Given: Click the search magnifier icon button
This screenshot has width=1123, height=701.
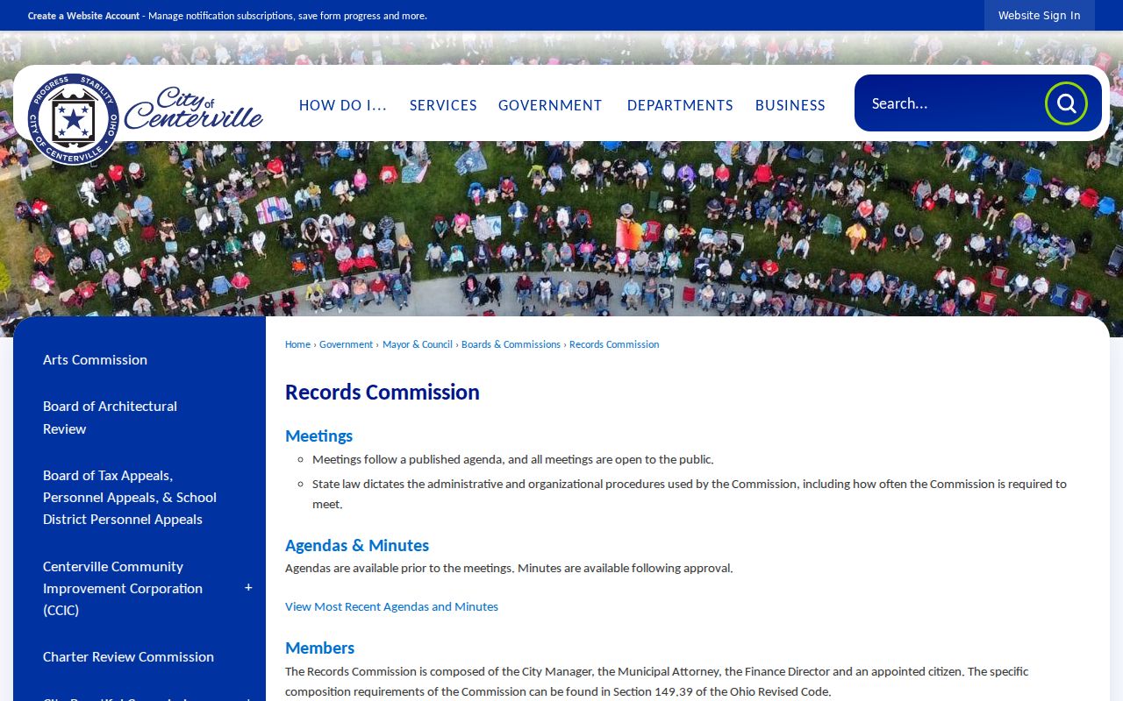Looking at the screenshot, I should pyautogui.click(x=1066, y=103).
